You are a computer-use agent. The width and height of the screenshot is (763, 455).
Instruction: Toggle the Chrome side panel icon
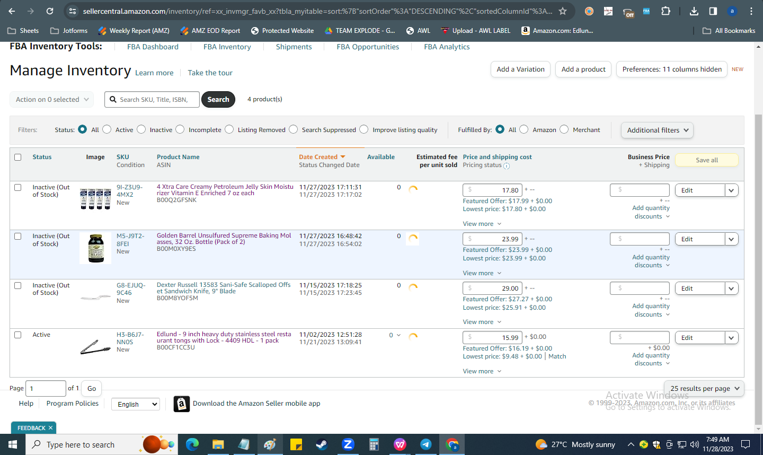(x=713, y=11)
